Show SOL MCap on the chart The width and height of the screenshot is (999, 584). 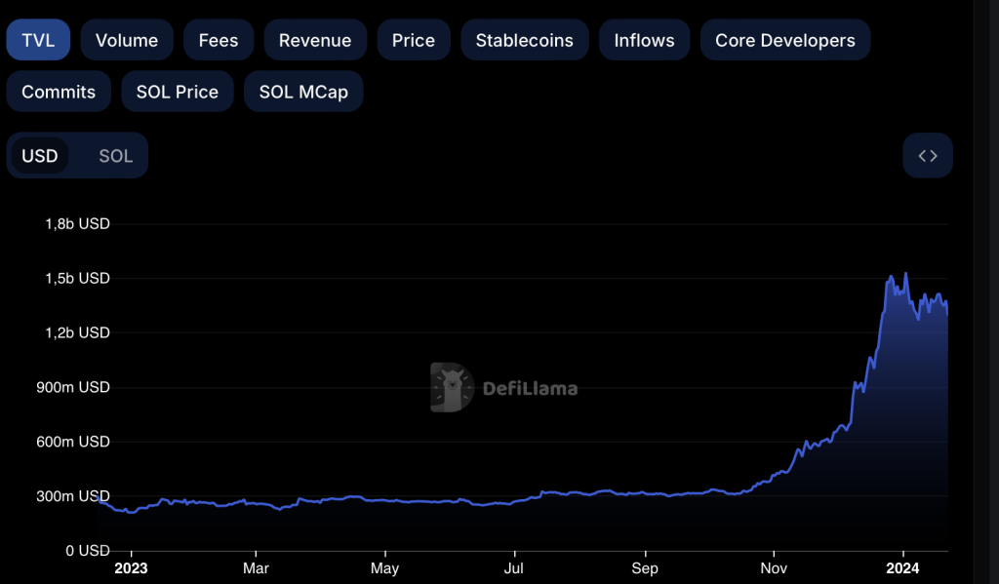303,92
